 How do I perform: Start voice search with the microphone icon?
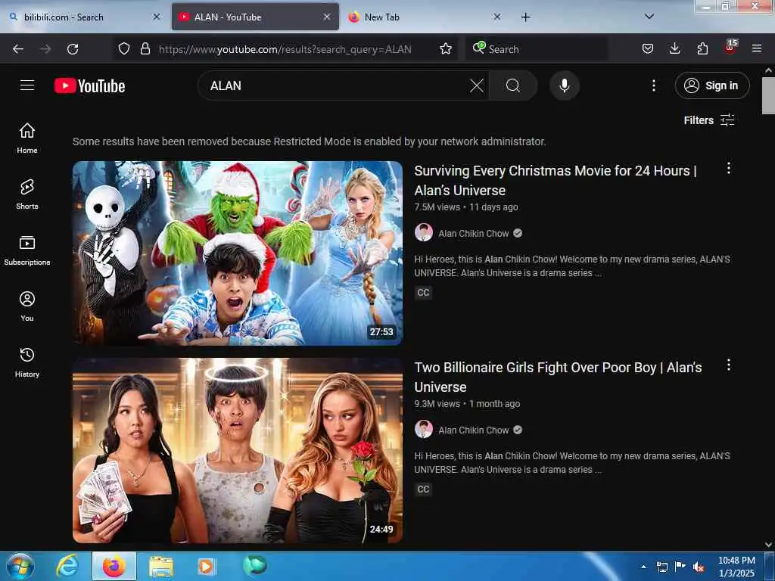point(564,85)
